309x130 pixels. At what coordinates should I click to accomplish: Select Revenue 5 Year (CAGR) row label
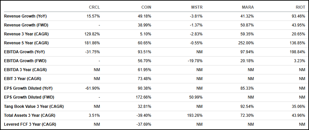[x=26, y=43]
